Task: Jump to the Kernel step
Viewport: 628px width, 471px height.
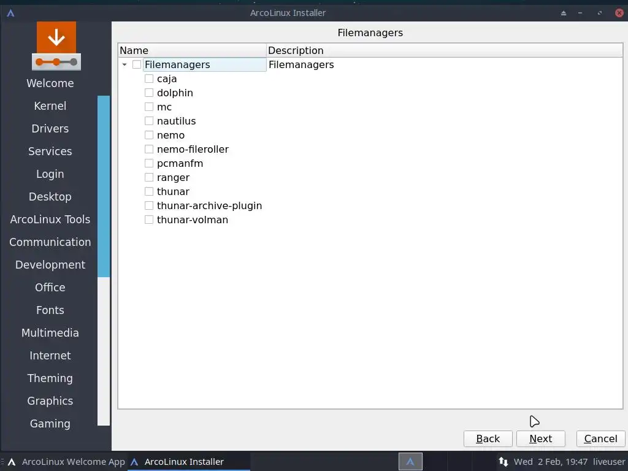Action: [x=50, y=105]
